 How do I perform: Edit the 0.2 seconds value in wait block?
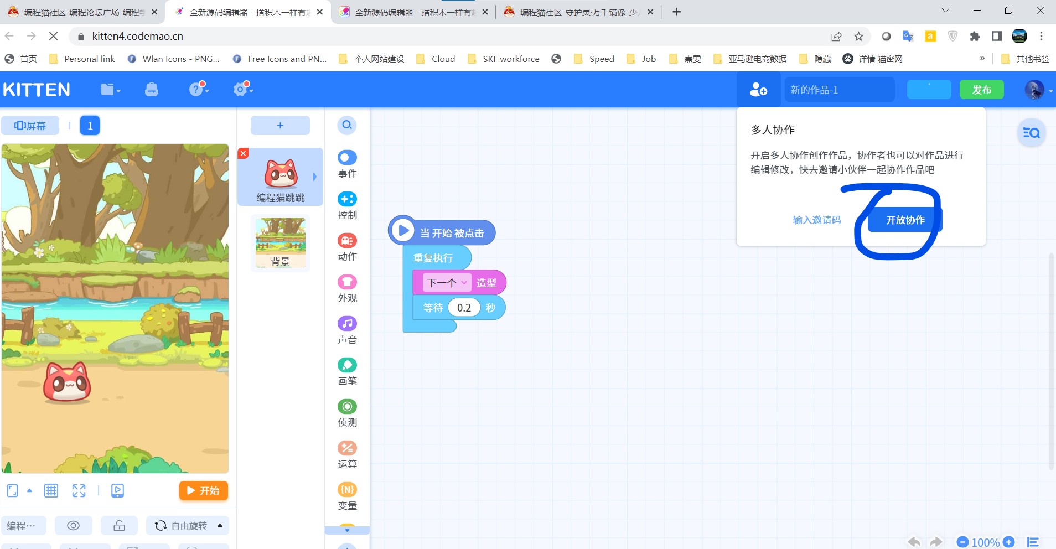point(464,308)
